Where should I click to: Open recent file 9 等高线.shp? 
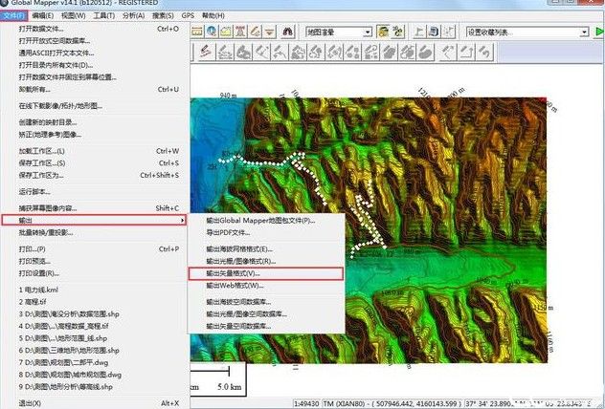(95, 387)
